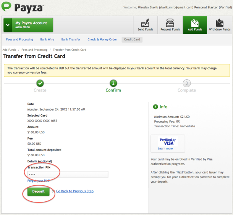Viewport: 233px width, 215px height.
Task: Click the date Monday, September 24, 2012
Action: pos(56,109)
